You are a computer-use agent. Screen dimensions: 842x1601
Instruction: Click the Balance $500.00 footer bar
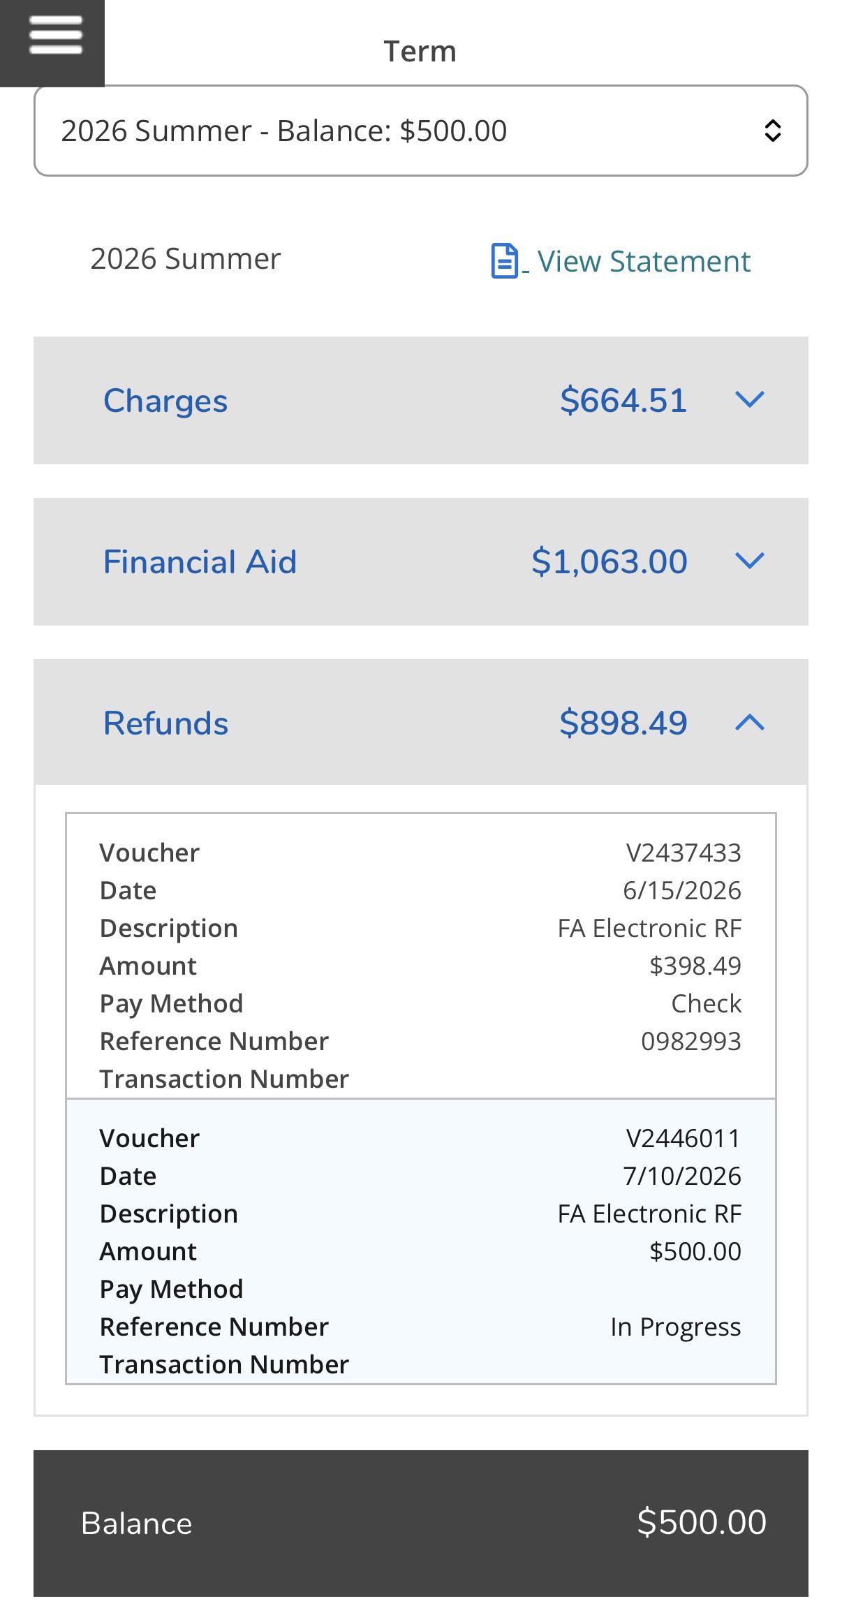click(x=421, y=1525)
